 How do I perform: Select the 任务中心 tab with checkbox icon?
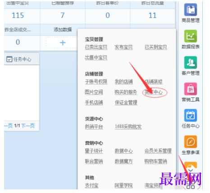[19, 59]
